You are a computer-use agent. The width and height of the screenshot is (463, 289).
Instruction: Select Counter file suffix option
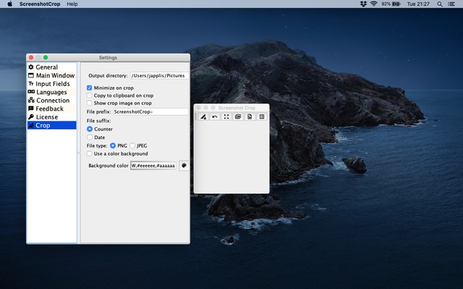[90, 129]
